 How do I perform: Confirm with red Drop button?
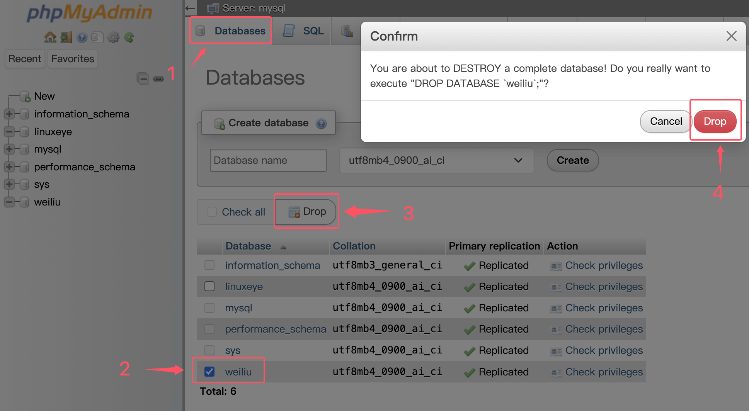[x=715, y=121]
